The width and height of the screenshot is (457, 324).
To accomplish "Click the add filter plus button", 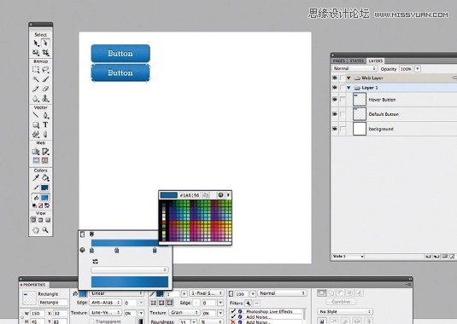I will click(249, 304).
